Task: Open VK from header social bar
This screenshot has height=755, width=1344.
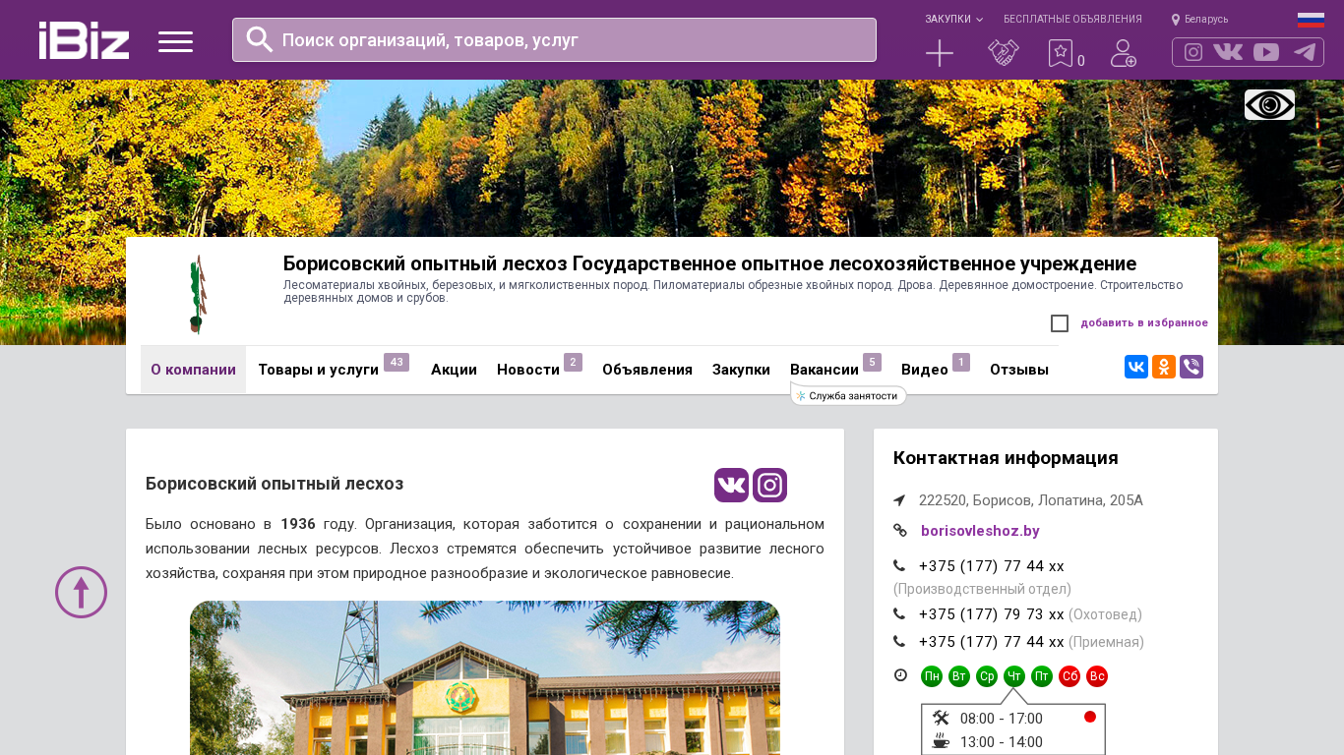Action: click(1228, 52)
